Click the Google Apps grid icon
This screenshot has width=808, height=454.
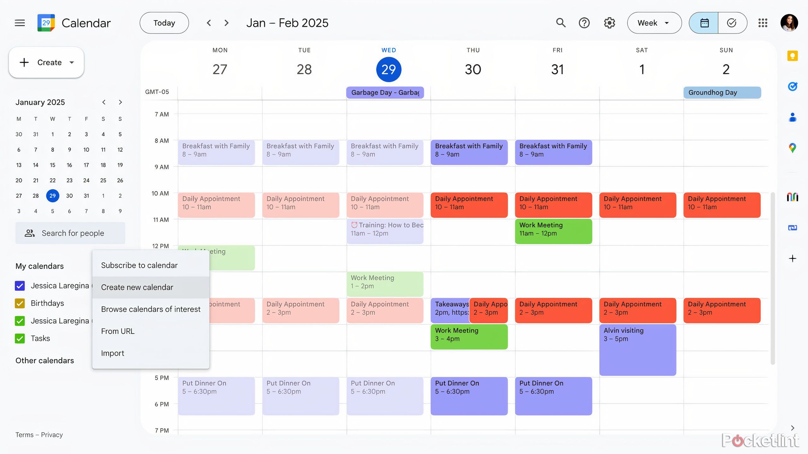[763, 23]
